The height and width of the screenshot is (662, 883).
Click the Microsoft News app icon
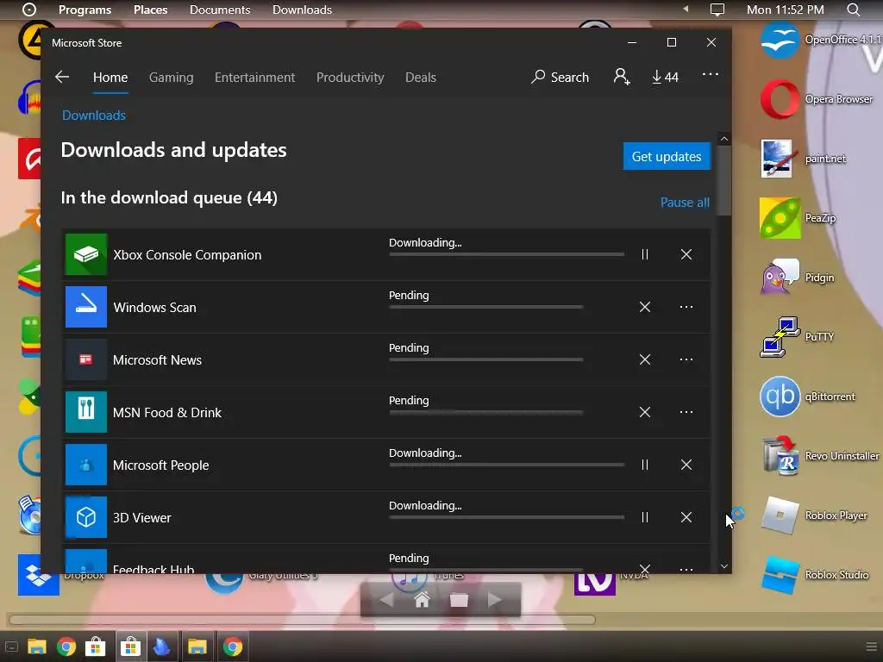click(x=86, y=359)
